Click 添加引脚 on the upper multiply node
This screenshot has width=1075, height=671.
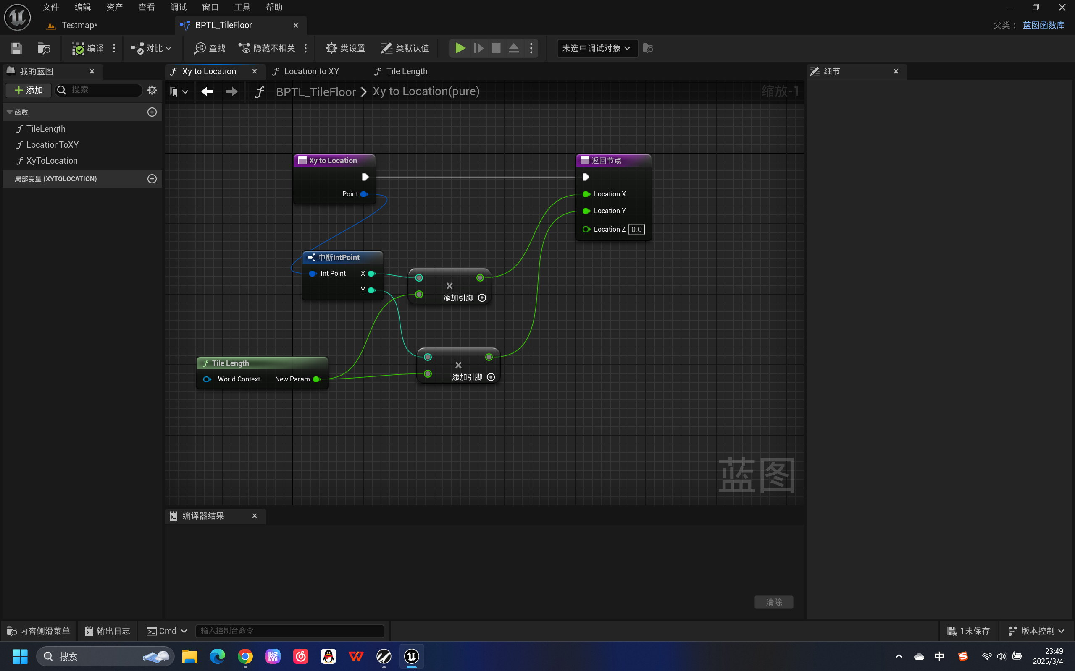coord(464,298)
